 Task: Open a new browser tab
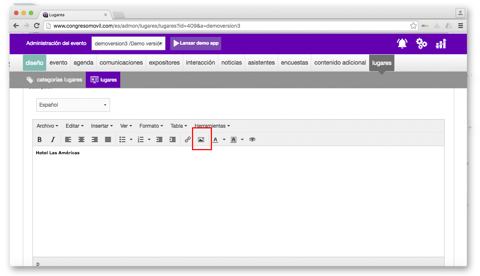pos(119,15)
